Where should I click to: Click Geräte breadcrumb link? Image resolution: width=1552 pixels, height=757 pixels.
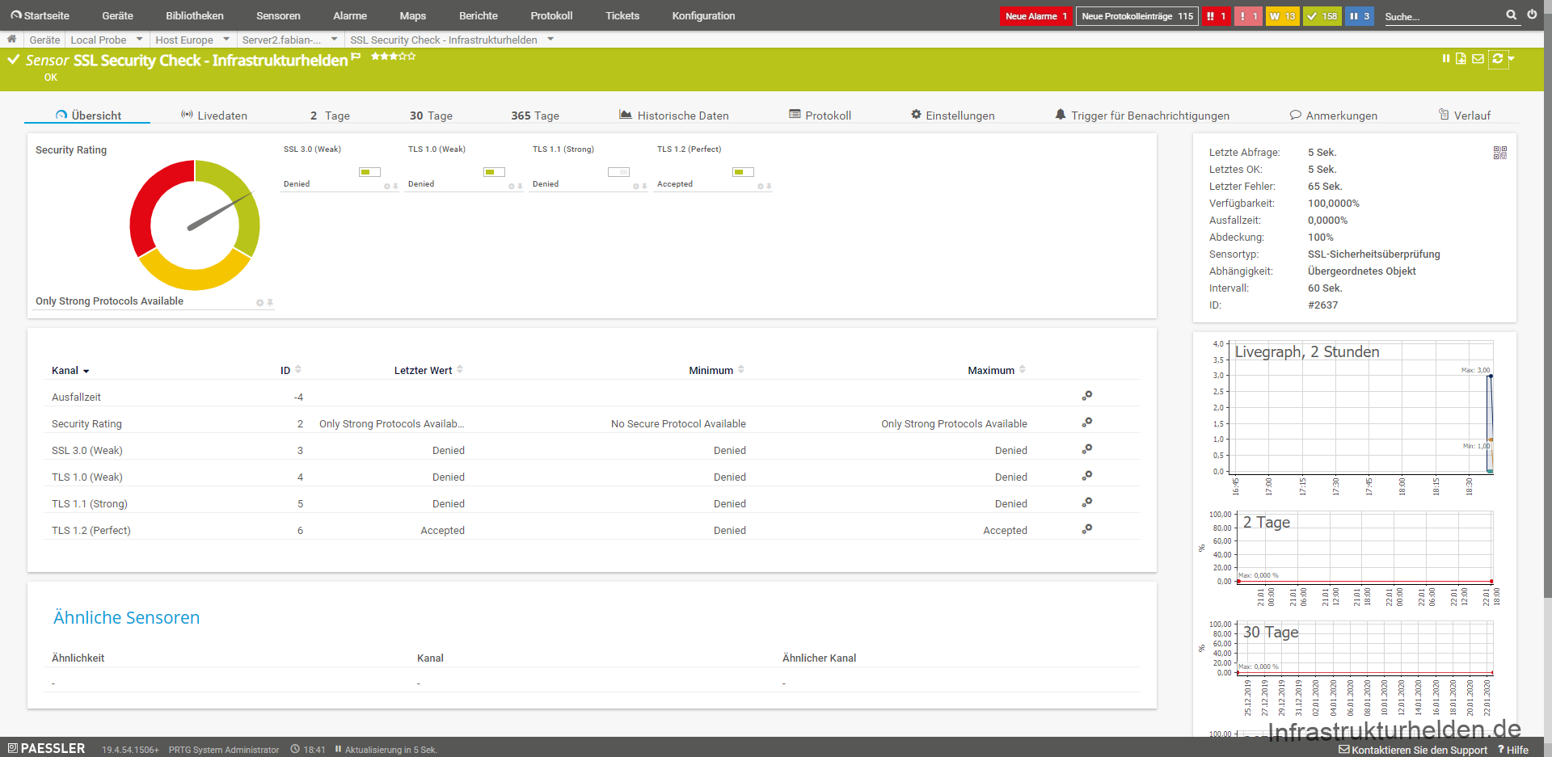tap(44, 40)
